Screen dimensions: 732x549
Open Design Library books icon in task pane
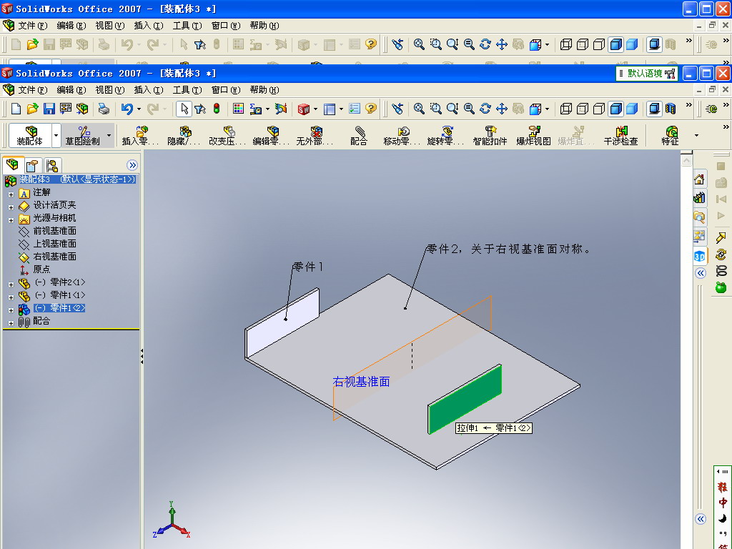(699, 198)
